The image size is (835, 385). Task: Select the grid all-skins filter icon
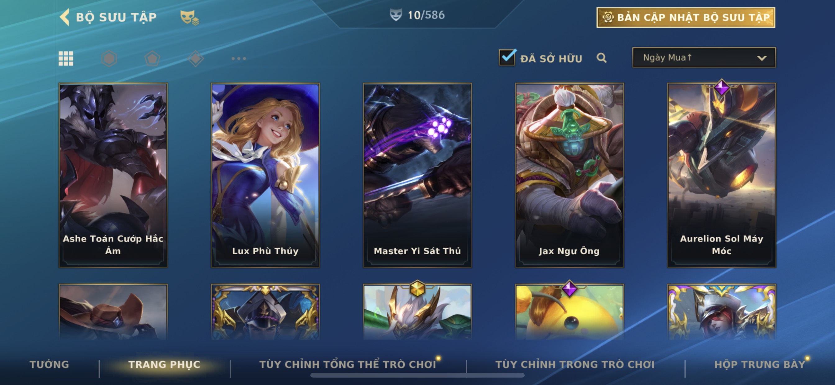(x=66, y=59)
